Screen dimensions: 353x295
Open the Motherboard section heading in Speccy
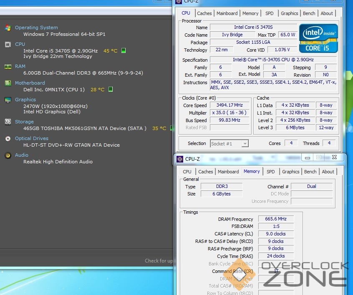30,83
